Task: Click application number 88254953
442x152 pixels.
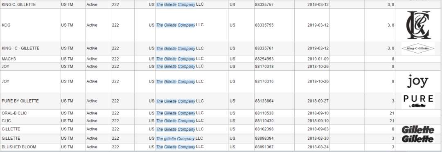Action: coord(264,59)
